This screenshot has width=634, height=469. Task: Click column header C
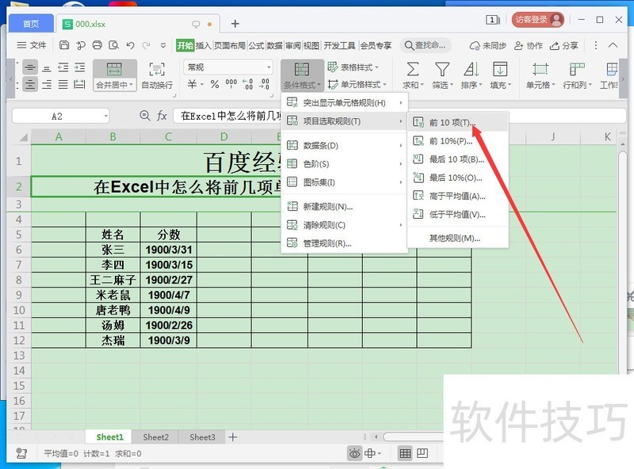point(168,137)
